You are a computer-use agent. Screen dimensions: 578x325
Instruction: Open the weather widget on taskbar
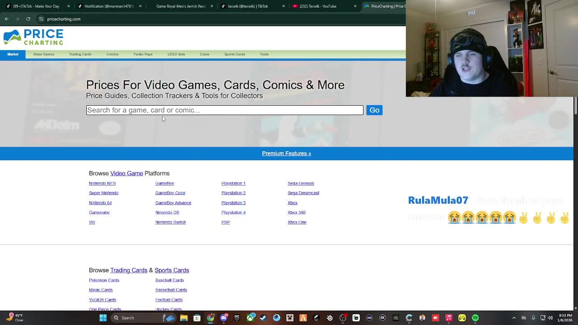pos(15,318)
